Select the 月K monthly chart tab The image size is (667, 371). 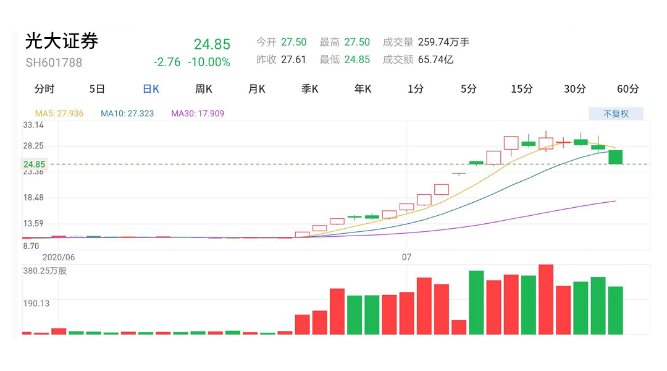click(x=256, y=88)
